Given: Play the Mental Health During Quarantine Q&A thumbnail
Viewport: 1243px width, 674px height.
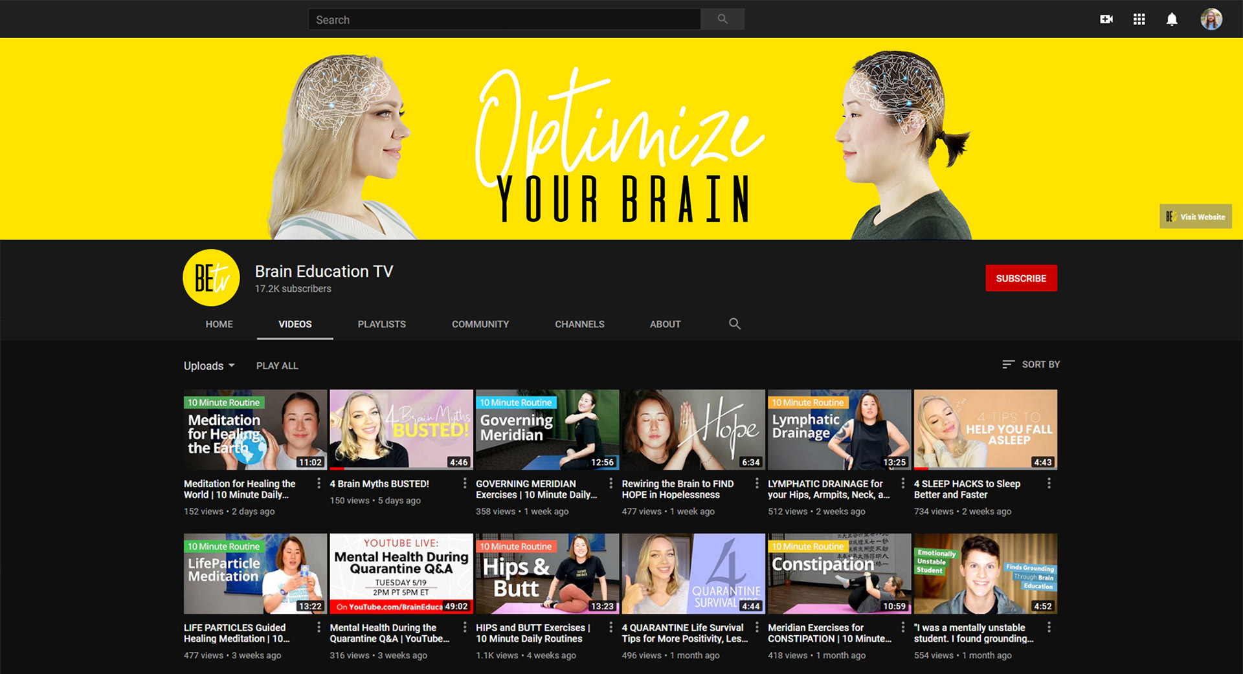Looking at the screenshot, I should point(401,574).
